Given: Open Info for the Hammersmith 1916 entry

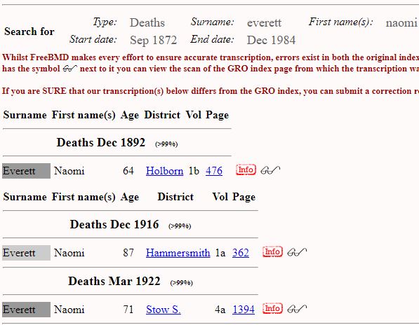Looking at the screenshot, I should point(272,251).
